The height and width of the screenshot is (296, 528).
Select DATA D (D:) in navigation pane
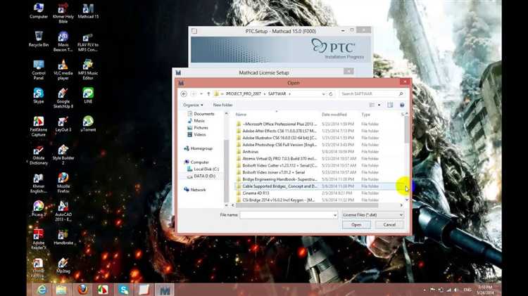click(x=204, y=176)
